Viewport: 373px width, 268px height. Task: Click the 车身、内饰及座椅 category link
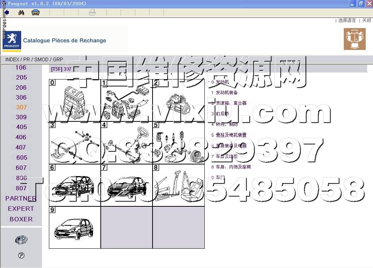tap(233, 167)
